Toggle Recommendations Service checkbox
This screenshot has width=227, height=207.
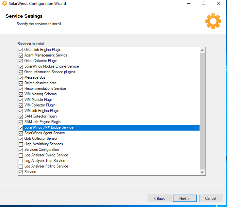pos(21,89)
